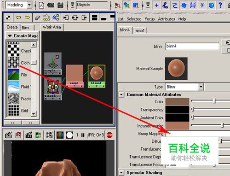Click the node list scroll down arrow
Image resolution: width=230 pixels, height=176 pixels.
click(x=34, y=114)
